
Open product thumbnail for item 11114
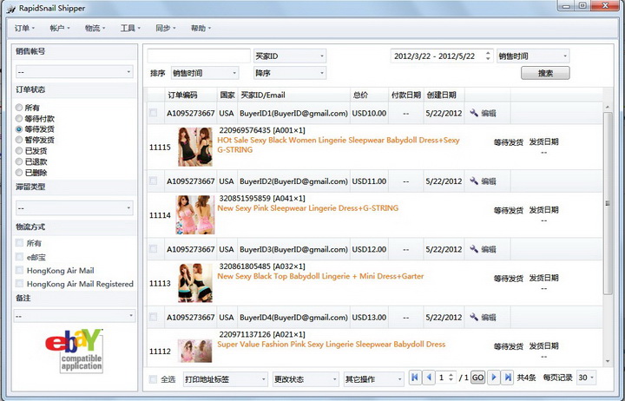tap(195, 214)
